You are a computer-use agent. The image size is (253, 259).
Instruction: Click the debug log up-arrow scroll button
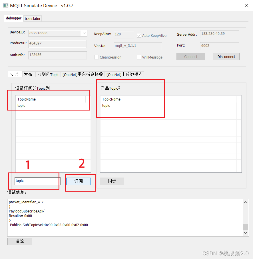pos(245,202)
